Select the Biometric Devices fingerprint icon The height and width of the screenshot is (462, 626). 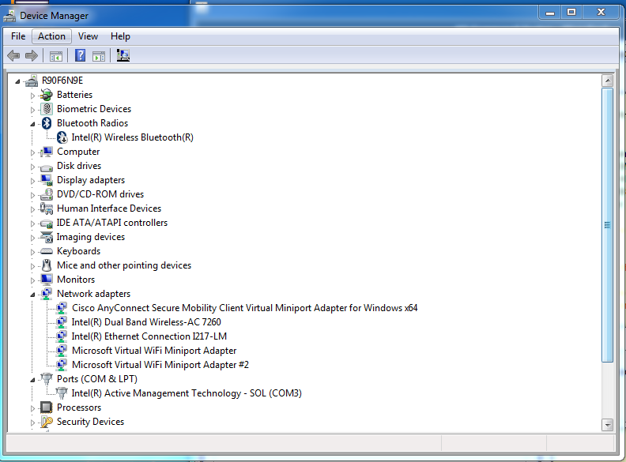click(47, 109)
